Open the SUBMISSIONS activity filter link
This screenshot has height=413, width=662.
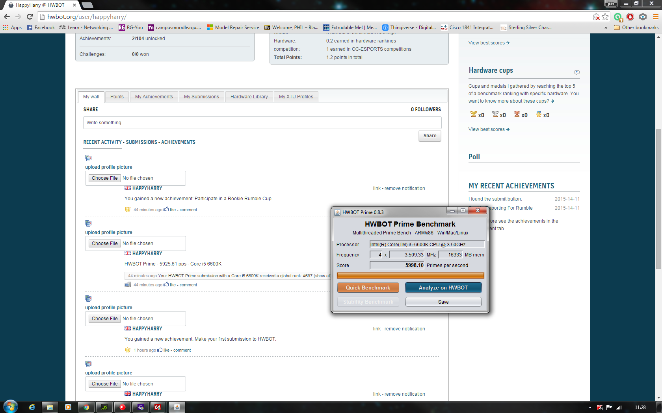(141, 142)
